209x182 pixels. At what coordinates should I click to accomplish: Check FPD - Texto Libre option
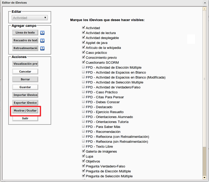tap(83, 146)
